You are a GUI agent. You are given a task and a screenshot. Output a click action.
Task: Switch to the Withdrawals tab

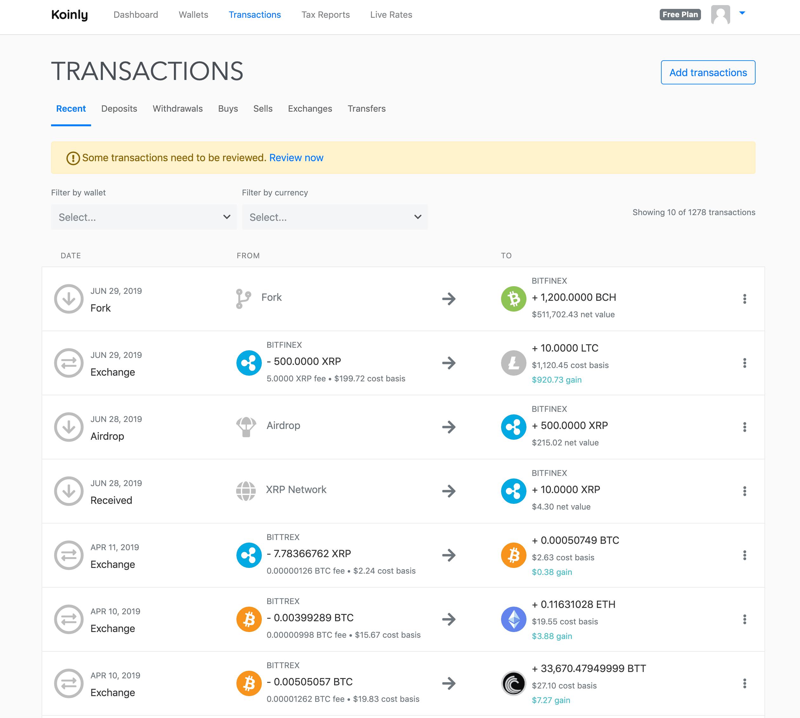pyautogui.click(x=177, y=109)
